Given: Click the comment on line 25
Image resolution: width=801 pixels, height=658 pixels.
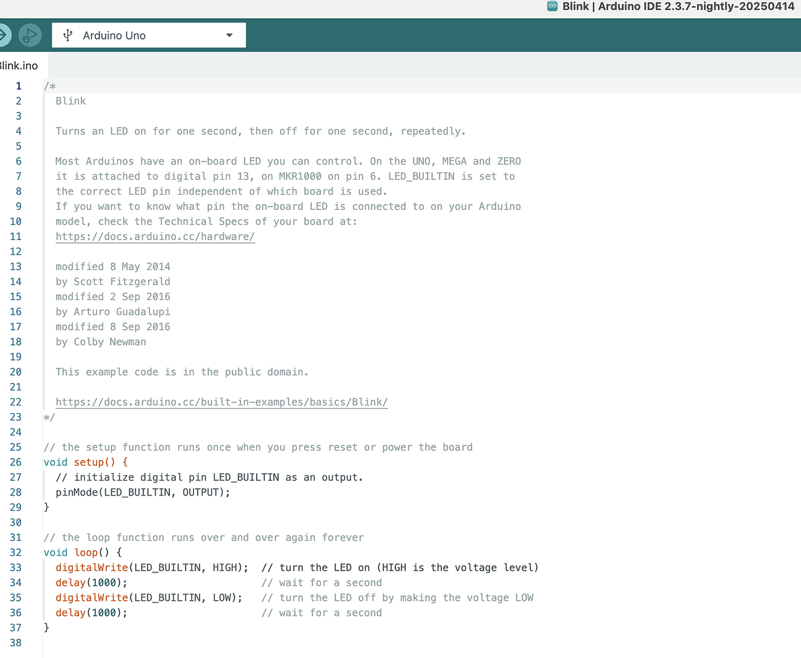Looking at the screenshot, I should (x=257, y=447).
